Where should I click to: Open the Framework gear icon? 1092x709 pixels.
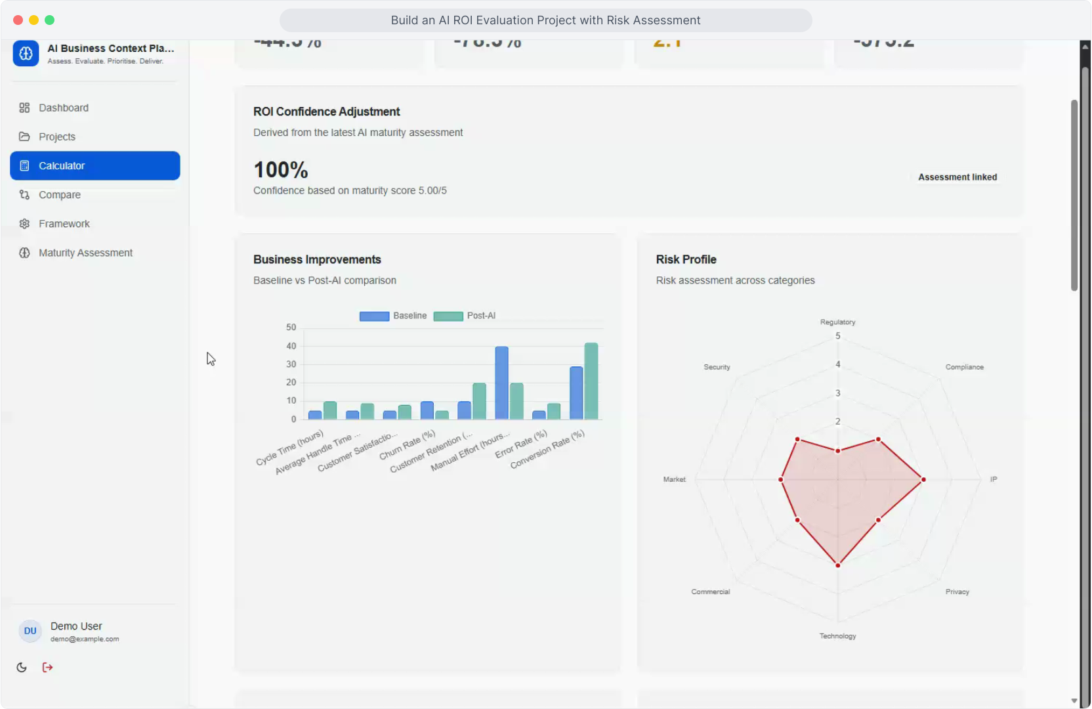click(x=24, y=224)
